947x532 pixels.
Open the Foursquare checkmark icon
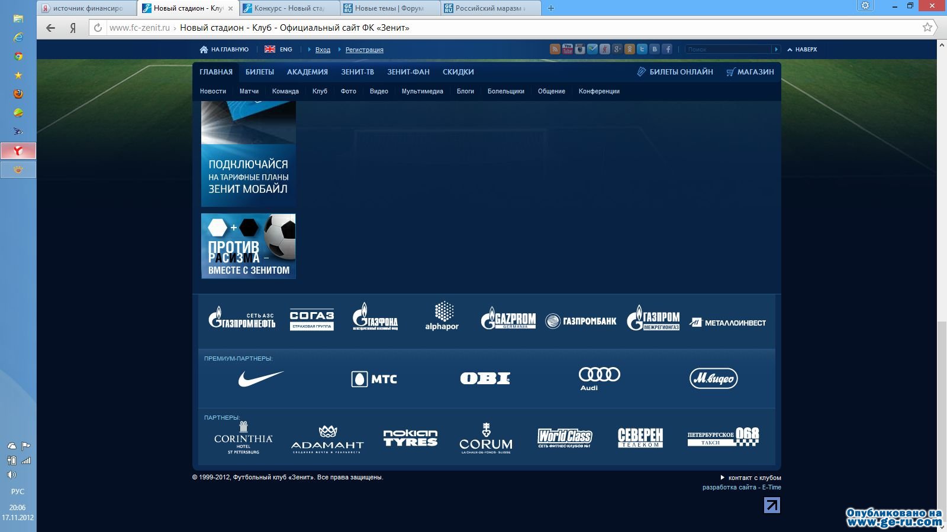point(592,49)
